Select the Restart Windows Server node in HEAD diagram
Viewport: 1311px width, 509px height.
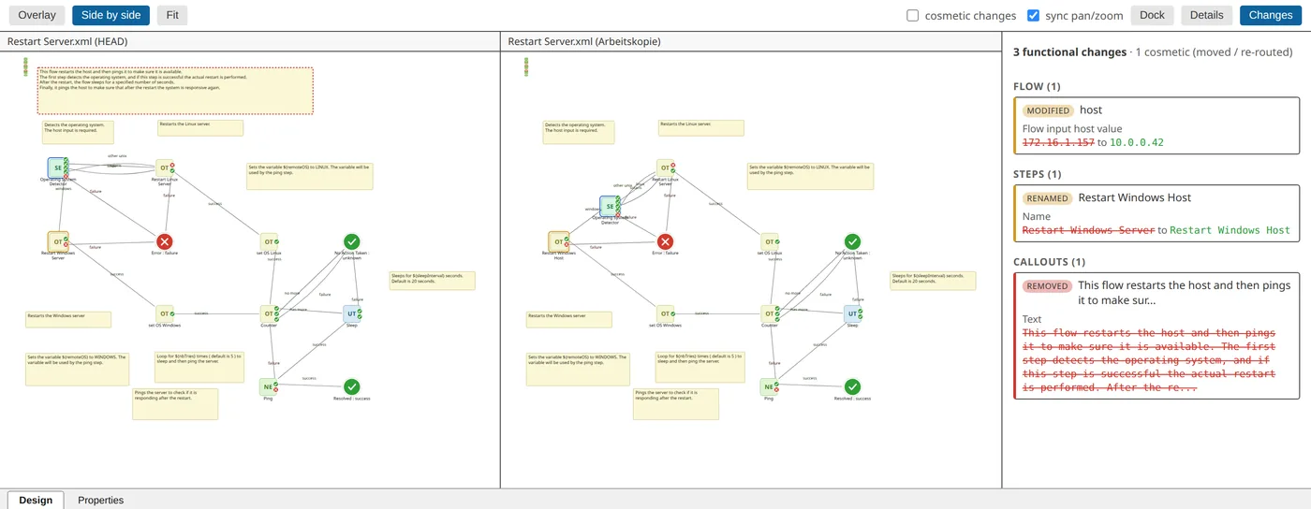(x=58, y=241)
